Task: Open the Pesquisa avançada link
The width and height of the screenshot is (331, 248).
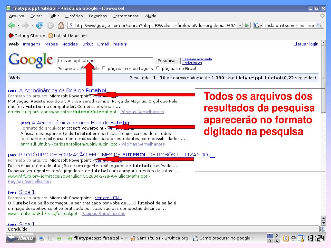Action: tap(197, 59)
